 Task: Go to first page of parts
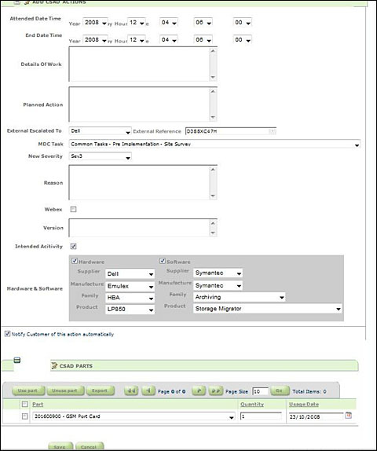[x=131, y=390]
